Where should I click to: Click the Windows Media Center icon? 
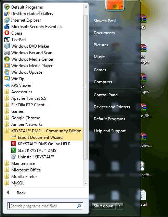(7, 59)
